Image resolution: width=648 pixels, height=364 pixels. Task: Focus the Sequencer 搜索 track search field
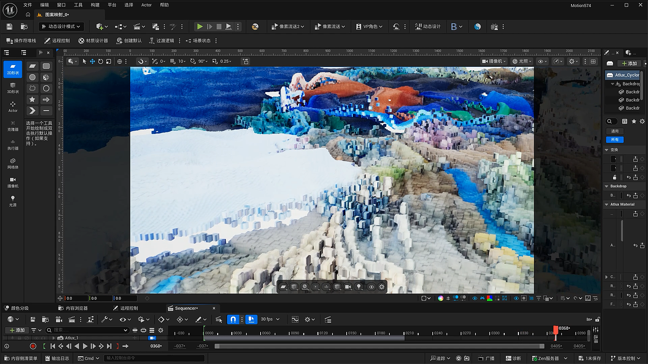(88, 330)
